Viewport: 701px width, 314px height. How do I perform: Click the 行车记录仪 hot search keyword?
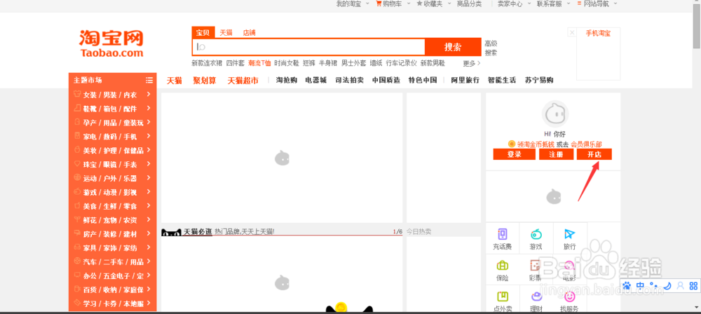point(402,63)
